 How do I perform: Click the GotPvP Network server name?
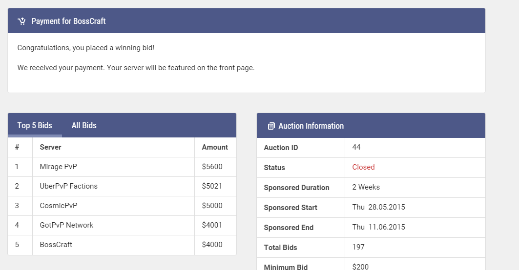[66, 225]
